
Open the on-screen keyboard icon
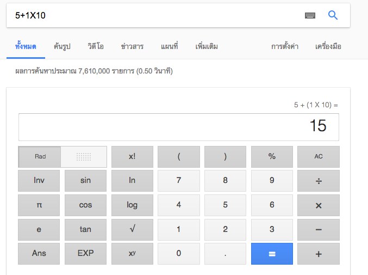310,16
